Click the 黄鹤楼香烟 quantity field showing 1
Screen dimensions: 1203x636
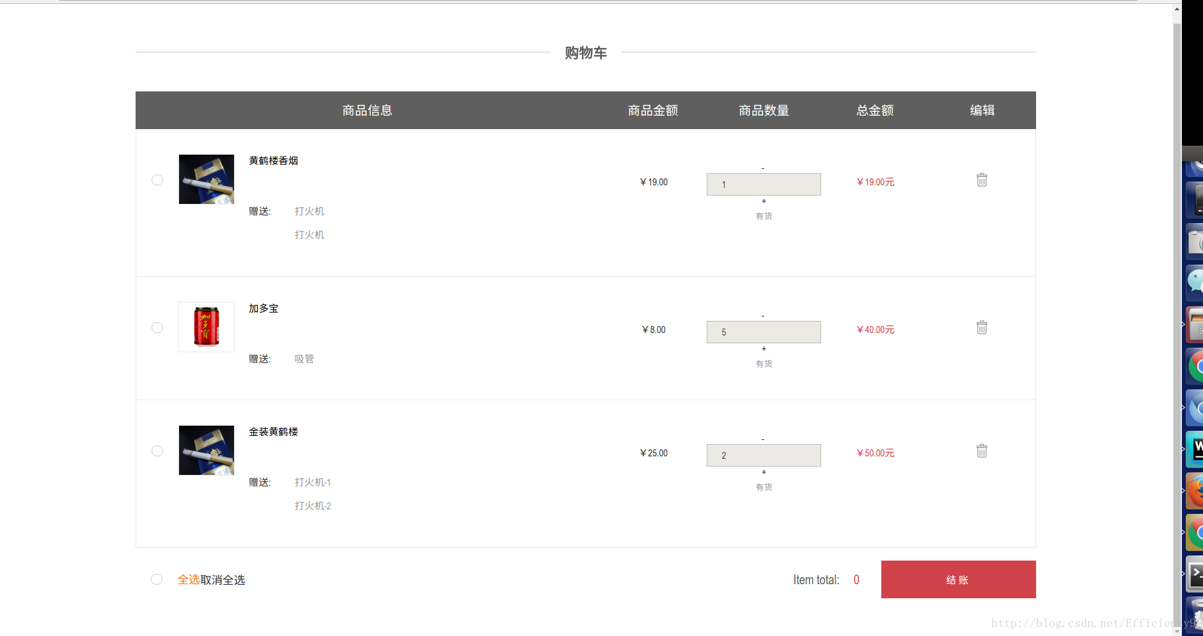[764, 184]
